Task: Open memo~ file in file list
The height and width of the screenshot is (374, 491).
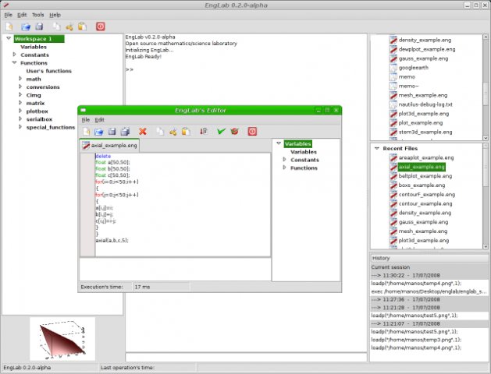Action: pyautogui.click(x=408, y=86)
